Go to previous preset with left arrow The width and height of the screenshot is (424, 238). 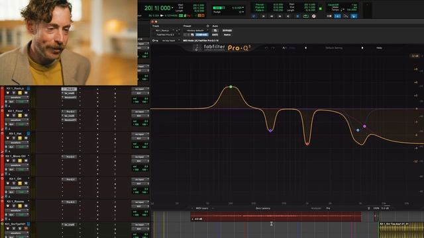coord(306,48)
